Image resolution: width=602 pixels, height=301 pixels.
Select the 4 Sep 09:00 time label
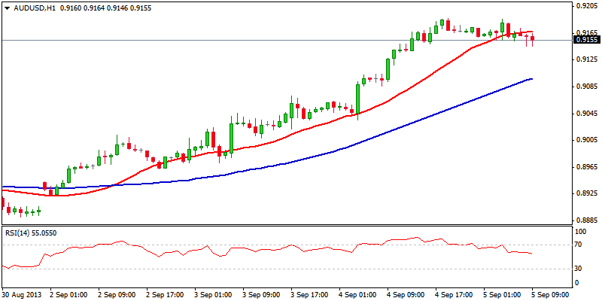tap(406, 295)
